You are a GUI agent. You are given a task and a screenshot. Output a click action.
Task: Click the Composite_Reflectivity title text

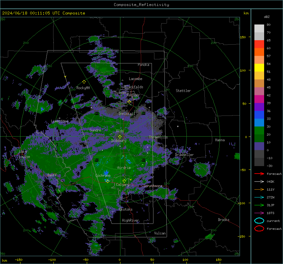pos(141,5)
